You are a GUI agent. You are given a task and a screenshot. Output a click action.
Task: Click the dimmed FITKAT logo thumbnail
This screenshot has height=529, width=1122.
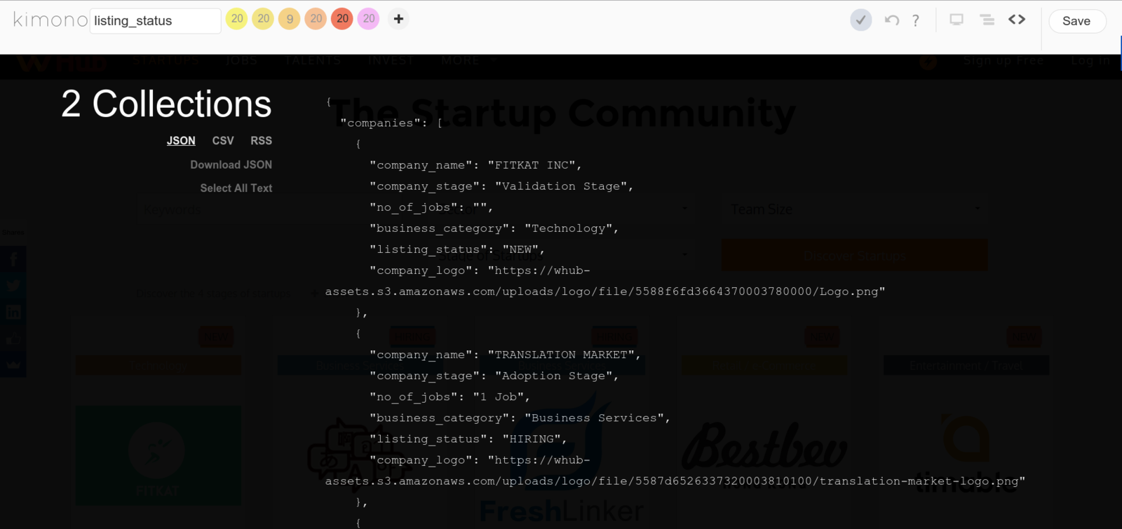pos(158,455)
